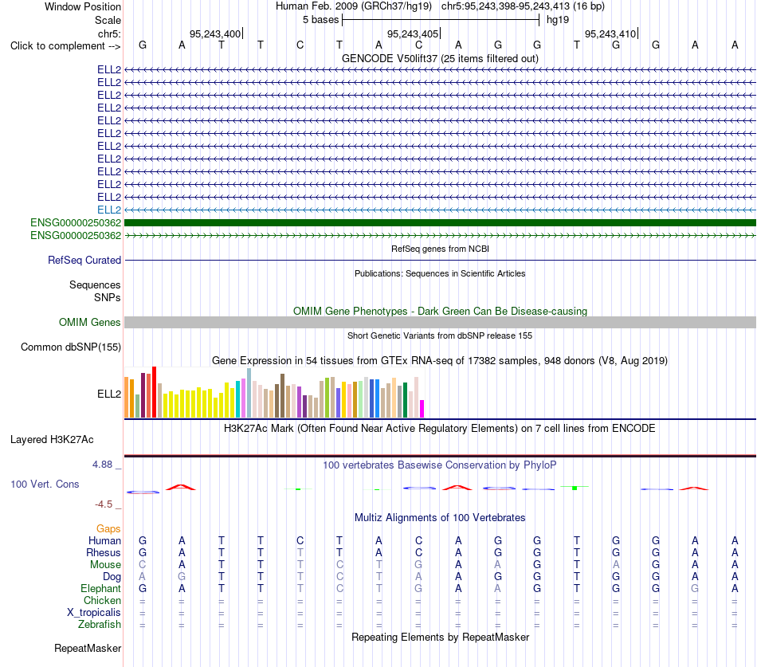Image resolution: width=757 pixels, height=667 pixels.
Task: Click the 95,243,405 coordinate marker
Action: tap(413, 33)
